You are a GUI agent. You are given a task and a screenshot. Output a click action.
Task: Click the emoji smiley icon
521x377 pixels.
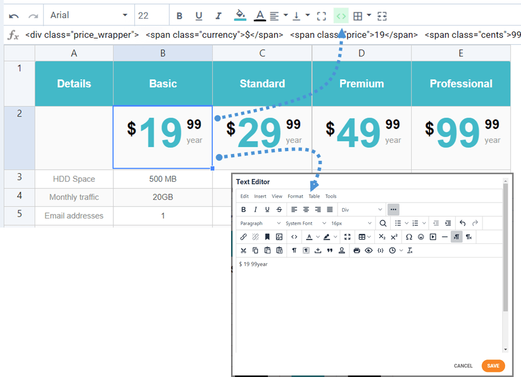pyautogui.click(x=421, y=237)
